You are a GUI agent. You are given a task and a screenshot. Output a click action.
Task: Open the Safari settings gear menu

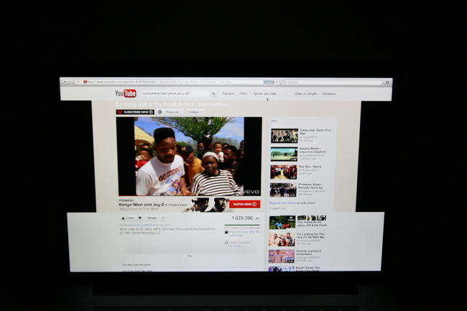tap(387, 83)
